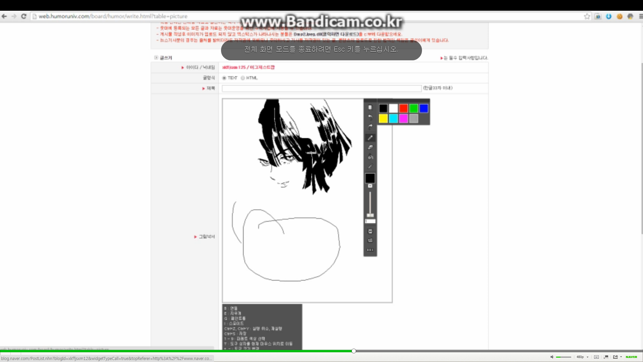
Task: Click the new blank canvas icon
Action: click(x=370, y=108)
